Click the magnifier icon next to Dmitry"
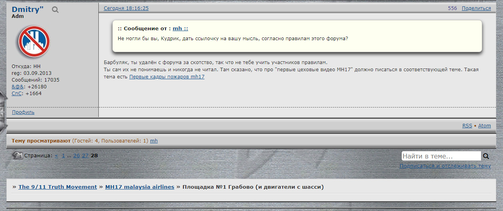 [x=55, y=10]
